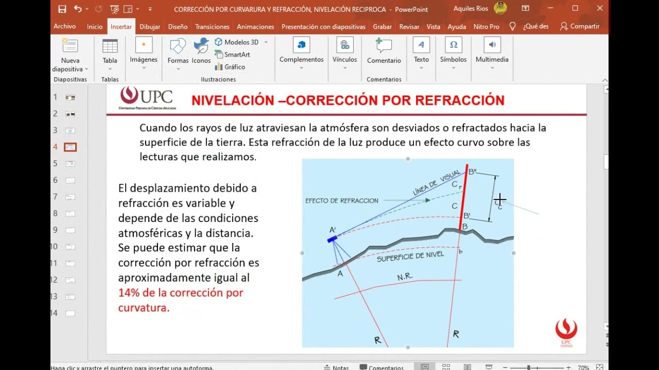This screenshot has height=370, width=659.
Task: Select the refraction diagram image
Action: tap(408, 253)
